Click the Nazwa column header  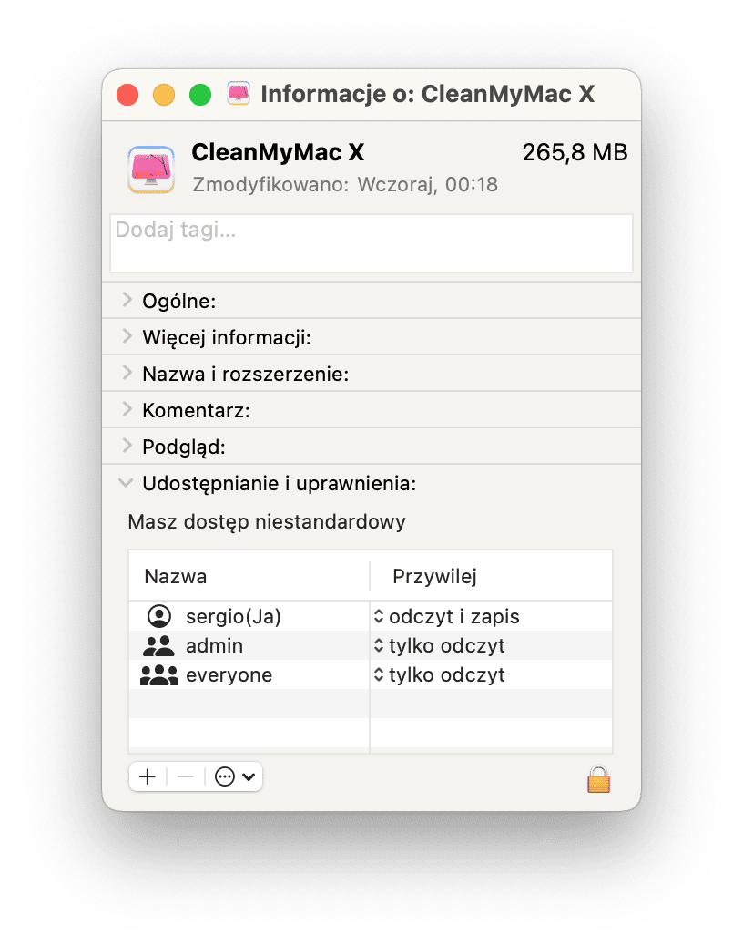176,576
